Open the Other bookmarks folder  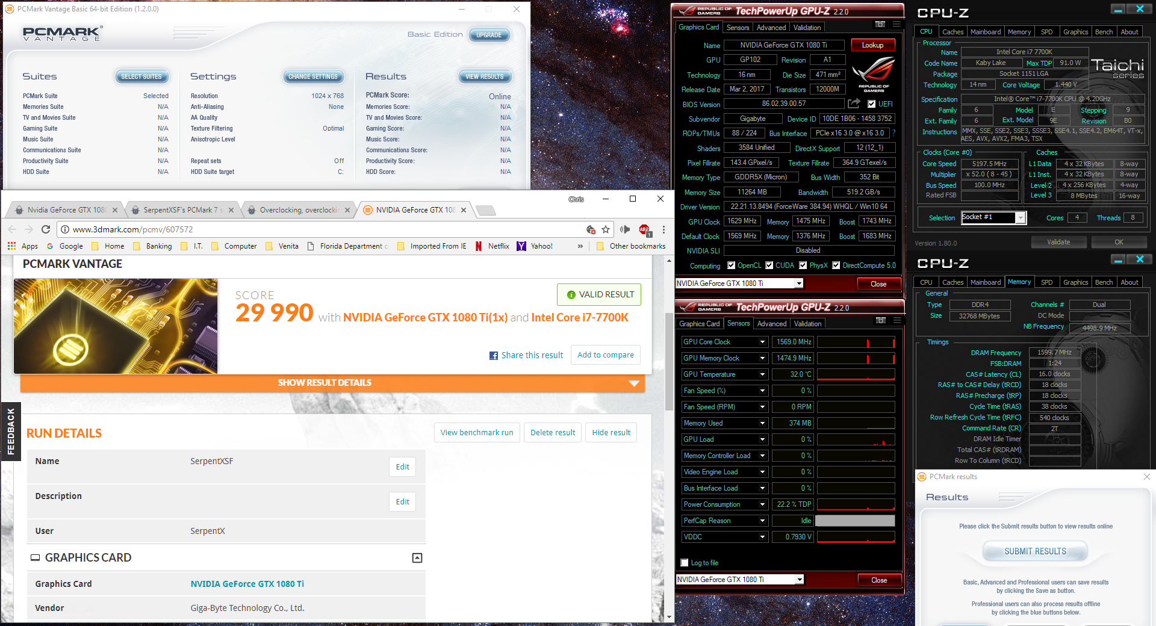tap(631, 246)
